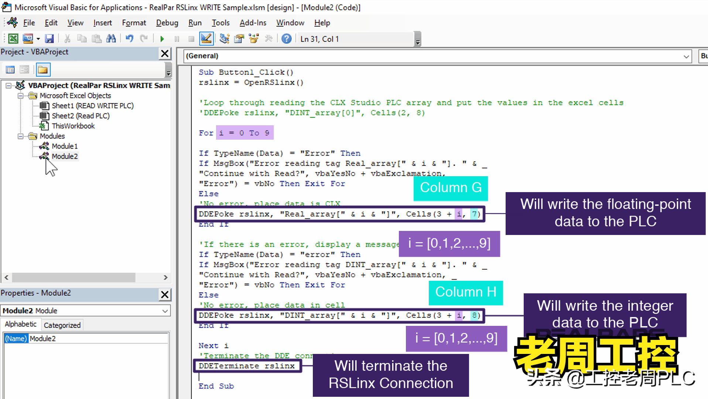Save the workbook with the Save icon
The width and height of the screenshot is (708, 399).
click(x=49, y=38)
